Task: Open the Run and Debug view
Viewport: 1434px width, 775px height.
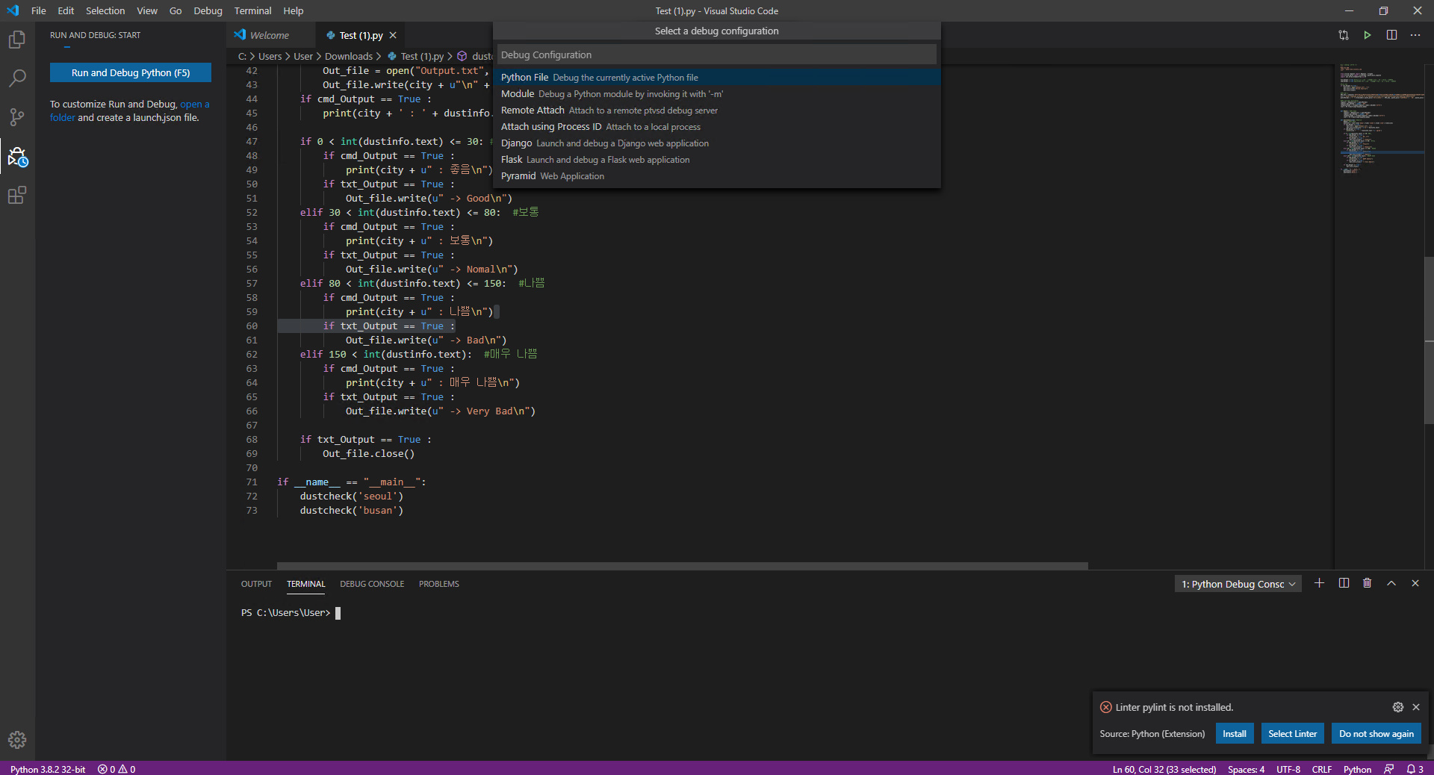Action: pos(17,157)
